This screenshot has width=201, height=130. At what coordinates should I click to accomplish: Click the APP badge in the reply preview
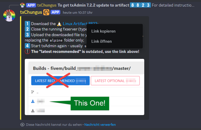tap(31, 5)
